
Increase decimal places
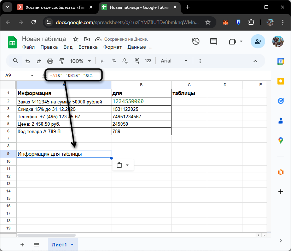pyautogui.click(x=136, y=61)
